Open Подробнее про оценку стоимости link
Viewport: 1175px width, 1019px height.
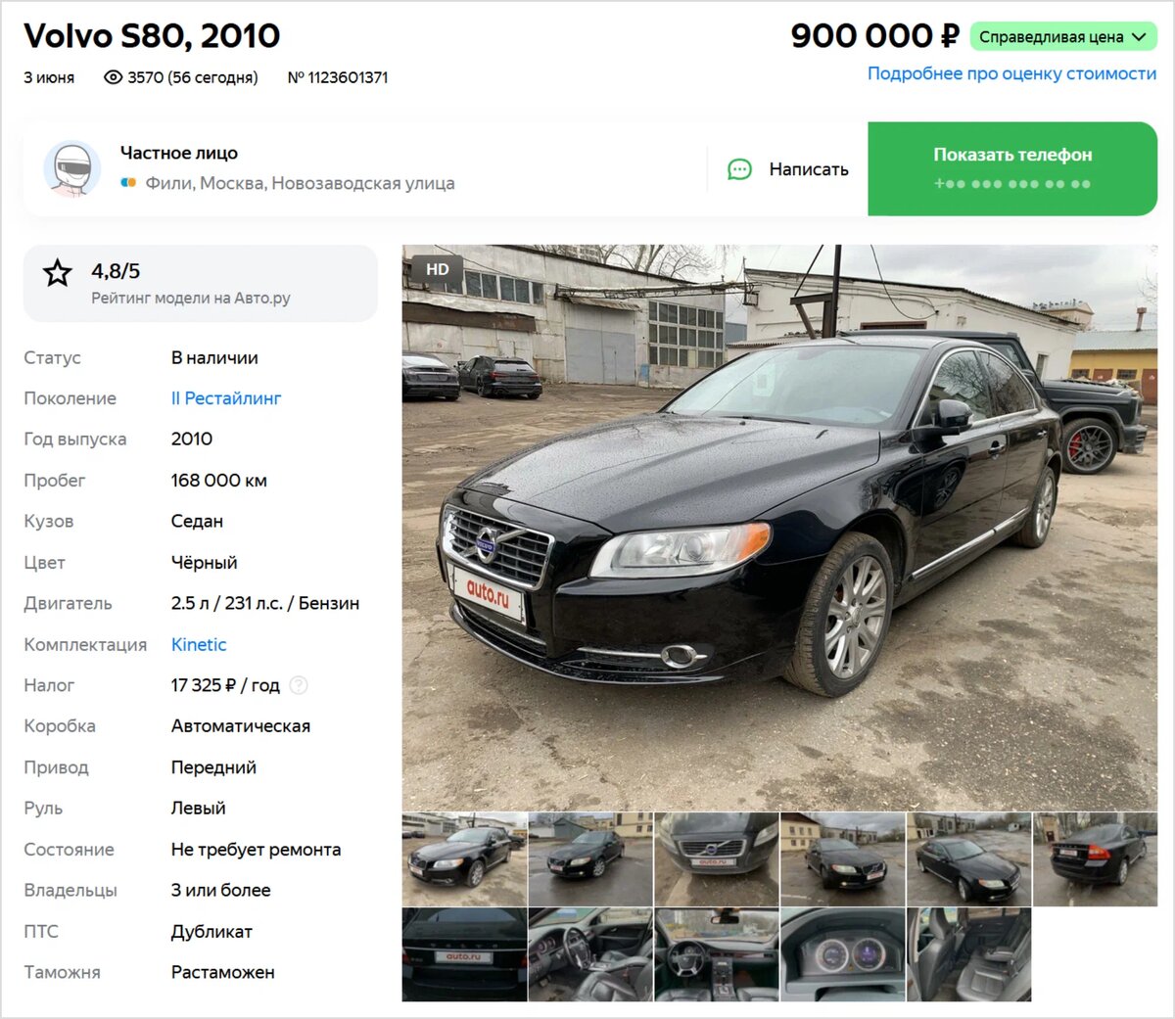tap(1011, 73)
